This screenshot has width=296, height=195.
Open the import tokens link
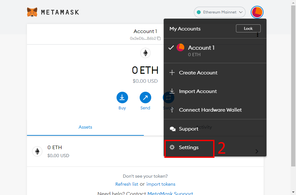[x=161, y=184]
